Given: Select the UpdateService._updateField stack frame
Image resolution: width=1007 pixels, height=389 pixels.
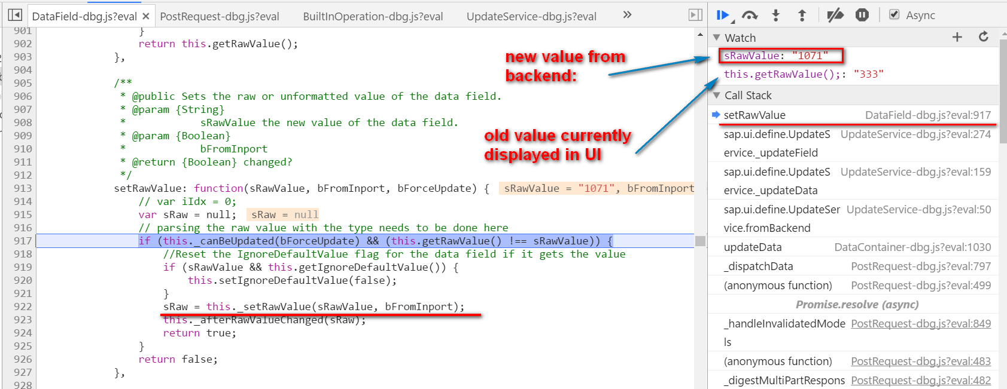Looking at the screenshot, I should [853, 143].
